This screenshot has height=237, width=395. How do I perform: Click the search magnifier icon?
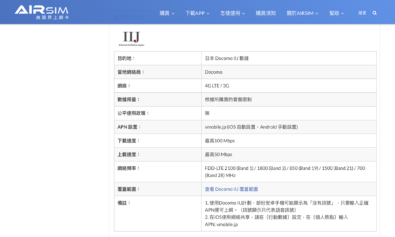point(375,13)
